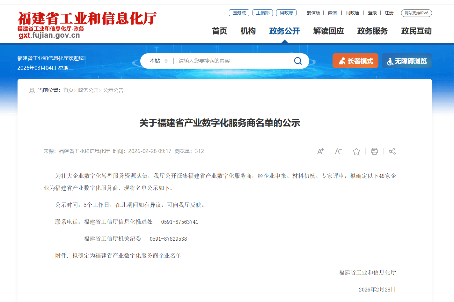Increase font size with A+ icon
Screen dimensions: 454x302
[320, 151]
